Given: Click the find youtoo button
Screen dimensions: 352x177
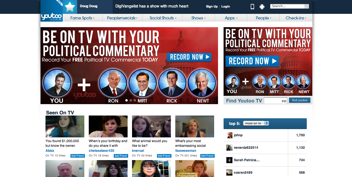Looking at the screenshot, I should [300, 100].
